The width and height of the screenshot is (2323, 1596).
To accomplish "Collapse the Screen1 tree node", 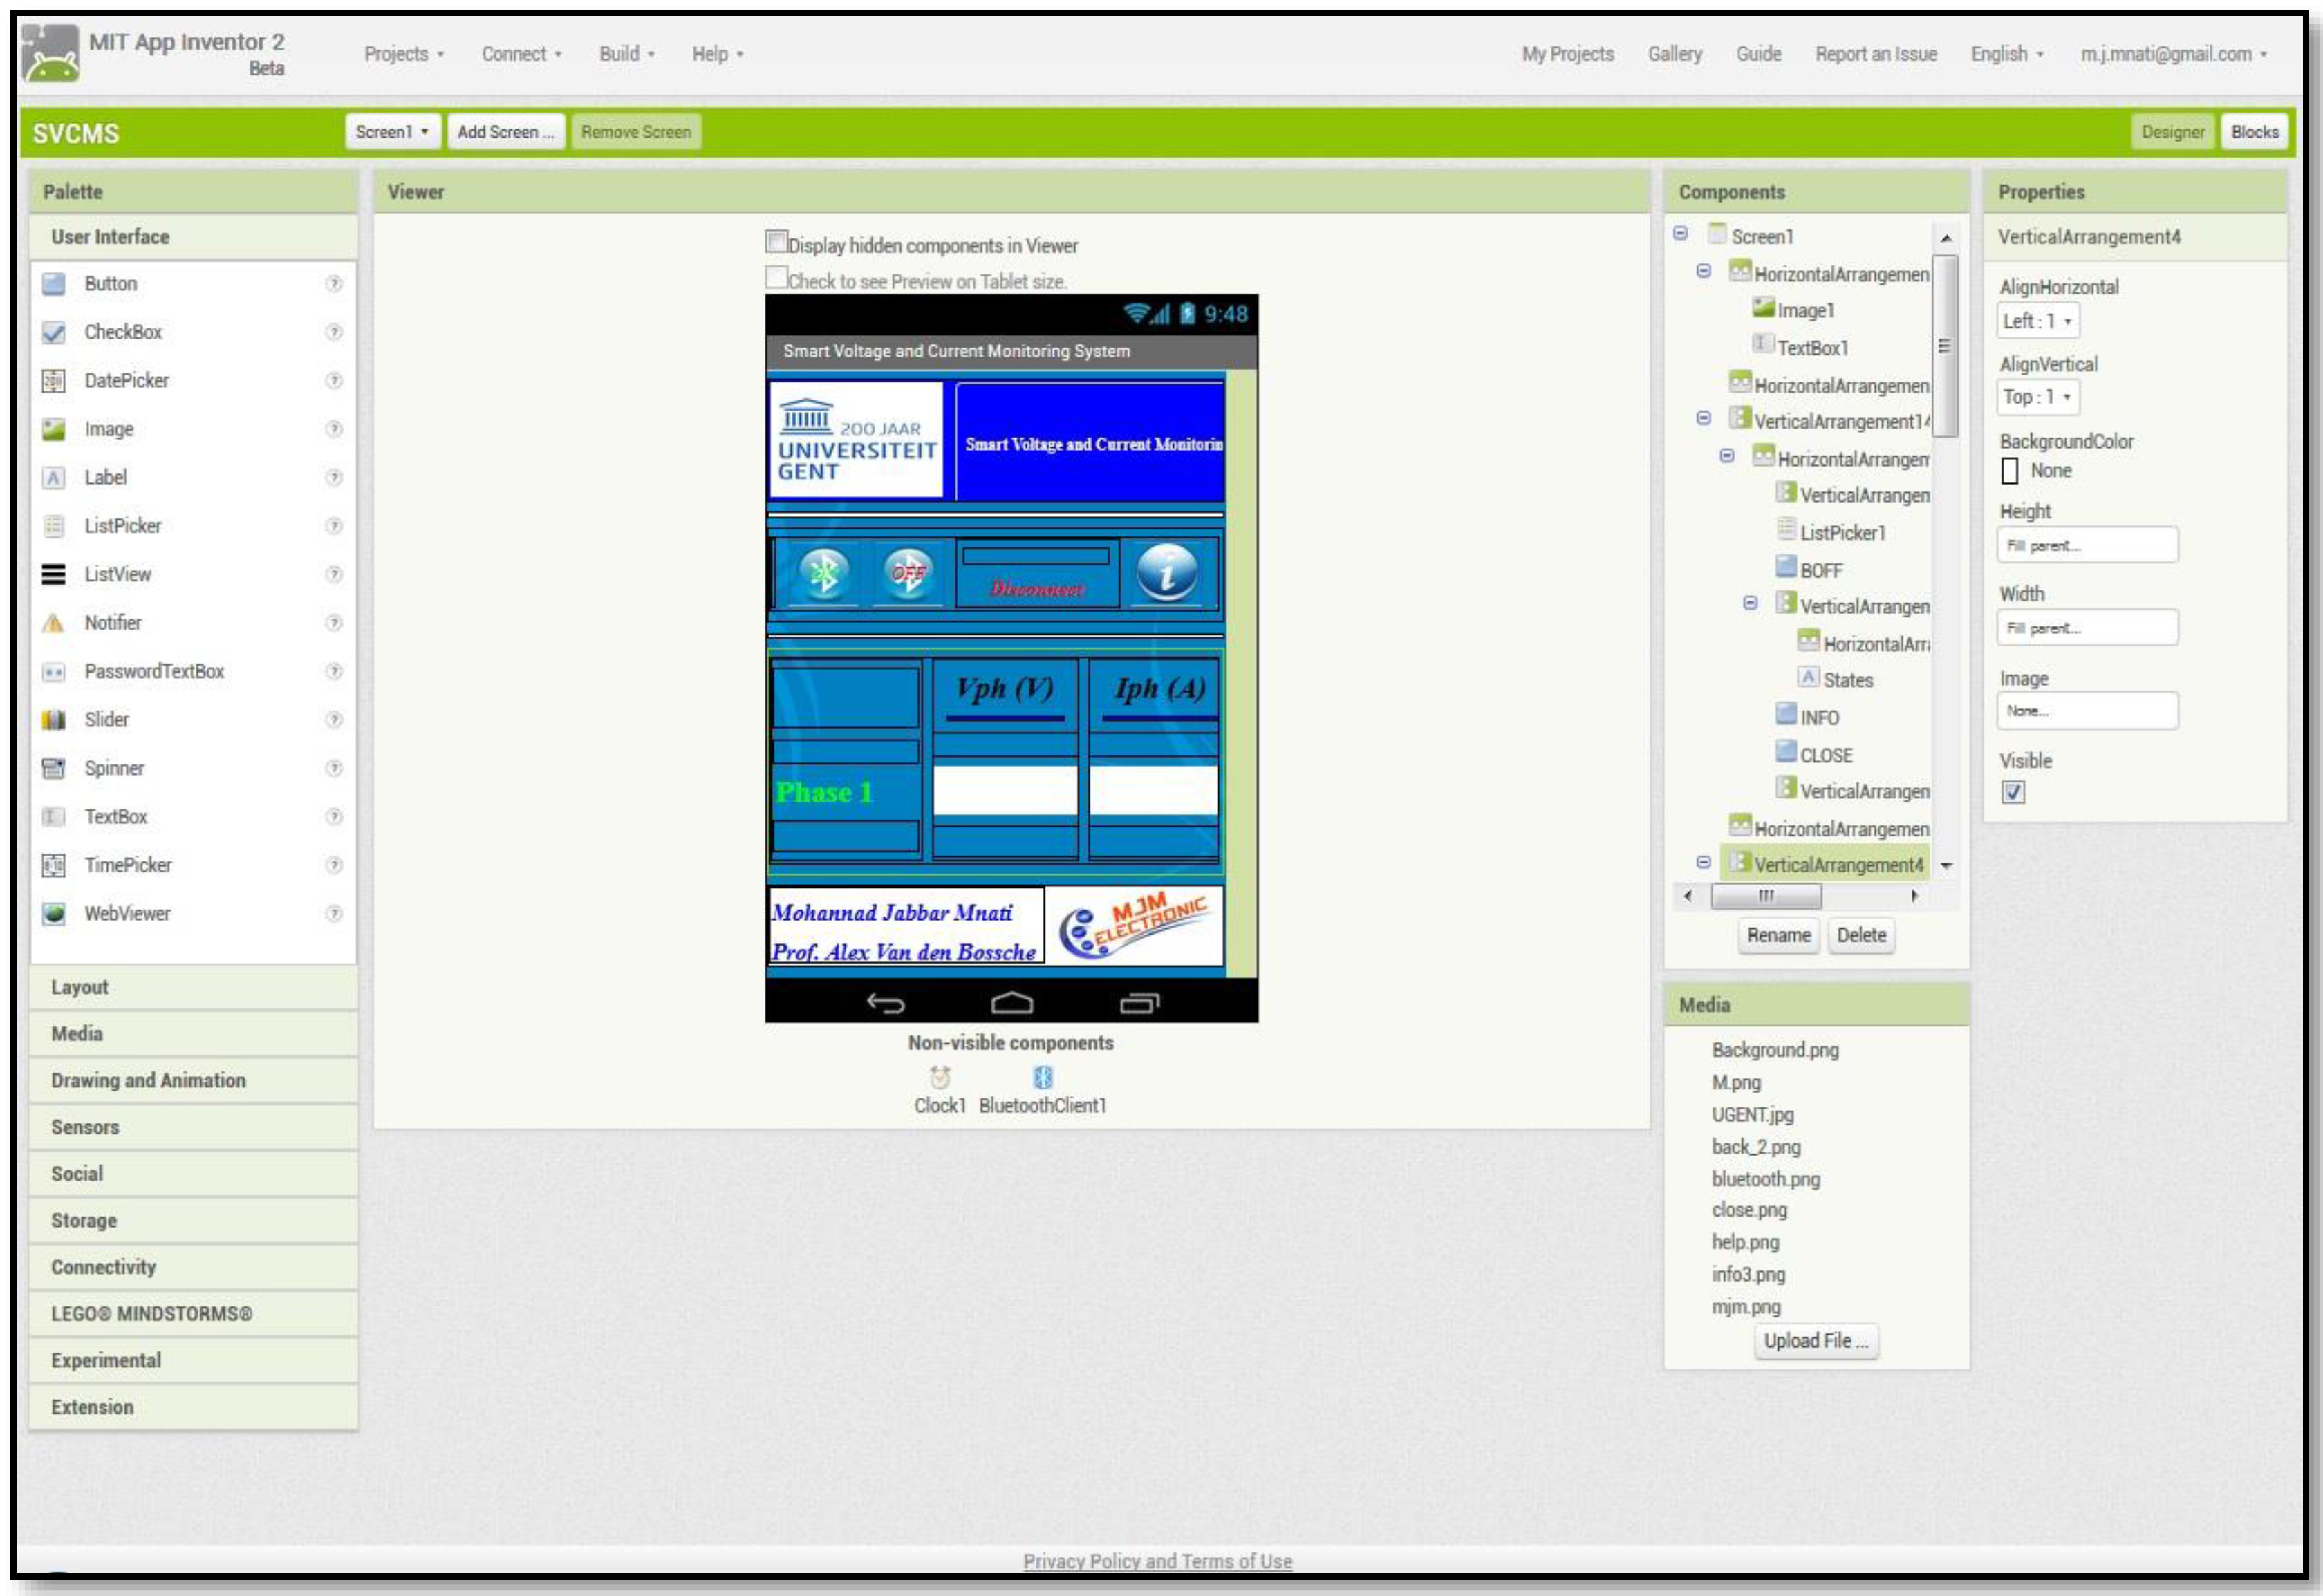I will (1680, 234).
